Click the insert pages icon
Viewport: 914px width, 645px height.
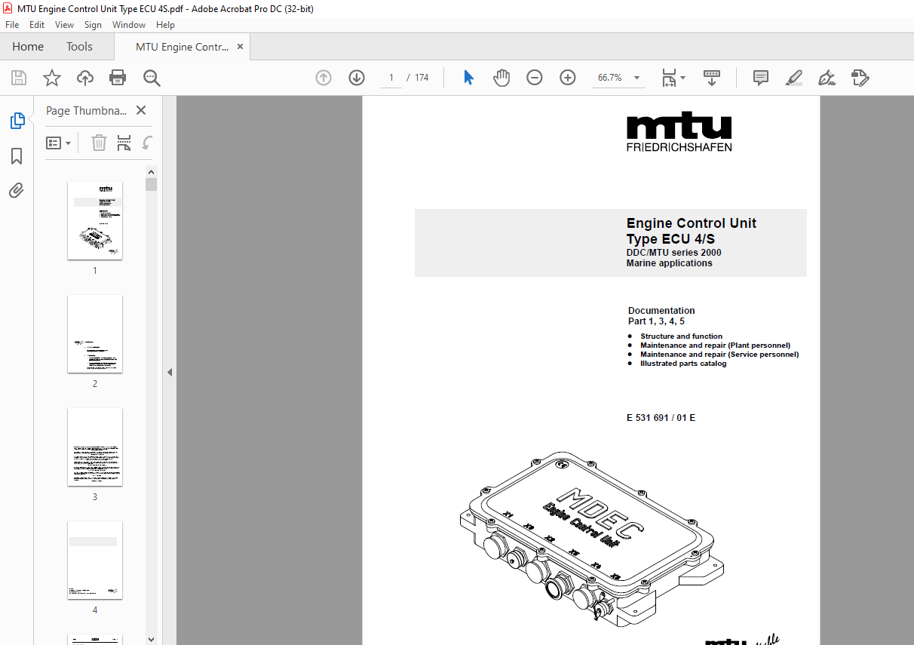(x=124, y=143)
